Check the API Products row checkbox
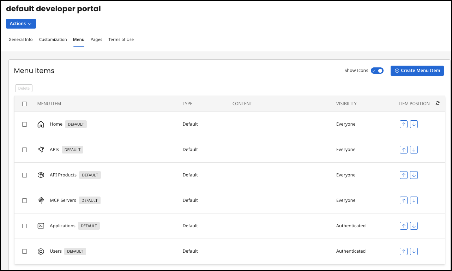 click(24, 175)
